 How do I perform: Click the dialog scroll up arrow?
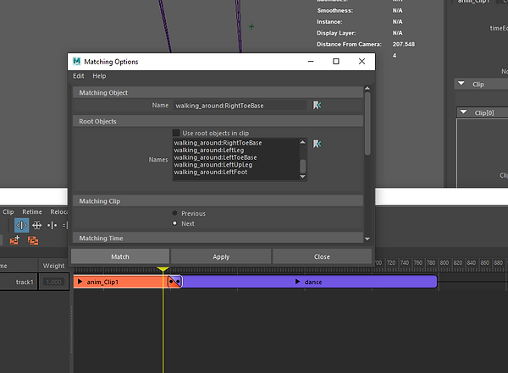(367, 88)
